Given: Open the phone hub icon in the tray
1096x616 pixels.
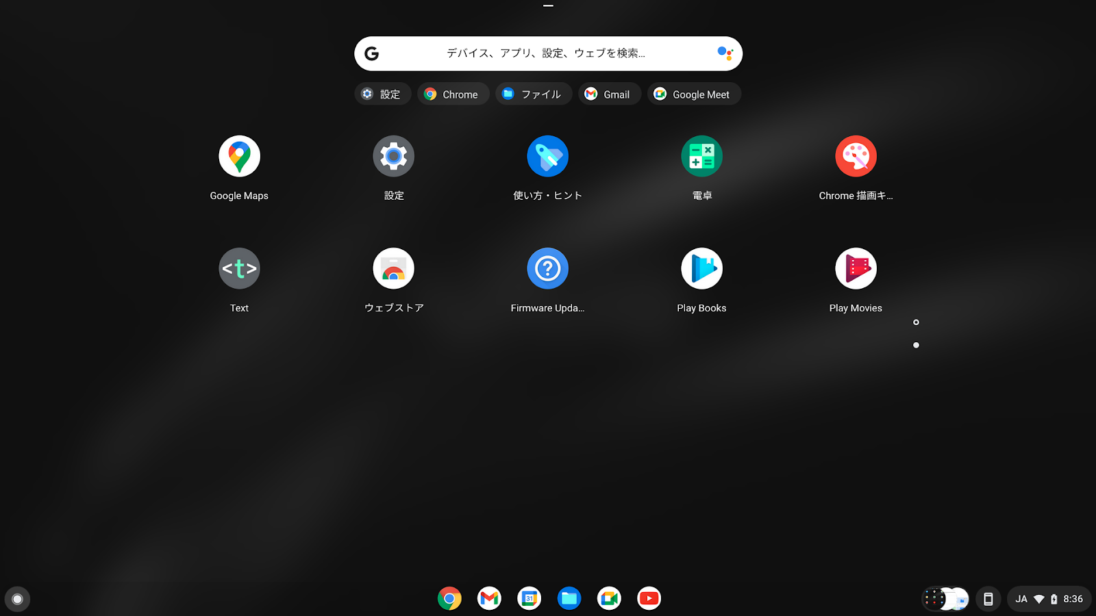Looking at the screenshot, I should point(988,599).
